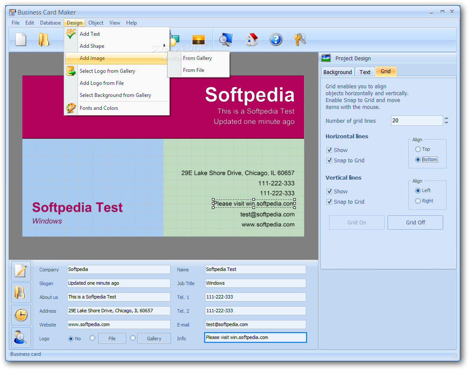Image resolution: width=469 pixels, height=370 pixels.
Task: Click the New blank document toolbar icon
Action: pyautogui.click(x=21, y=39)
